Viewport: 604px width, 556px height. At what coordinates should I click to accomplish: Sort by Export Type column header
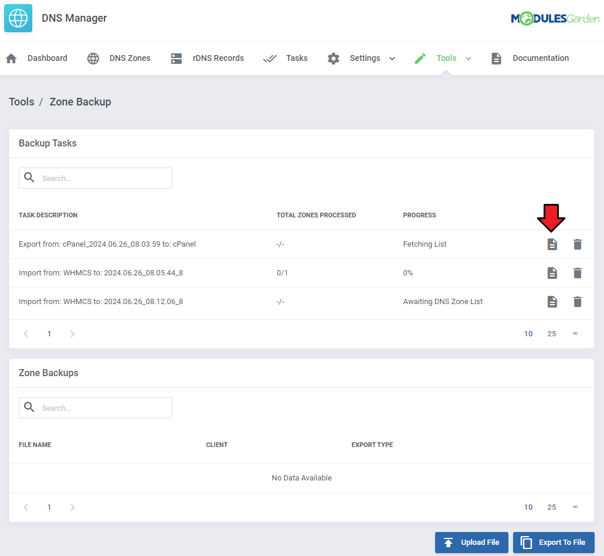click(372, 445)
